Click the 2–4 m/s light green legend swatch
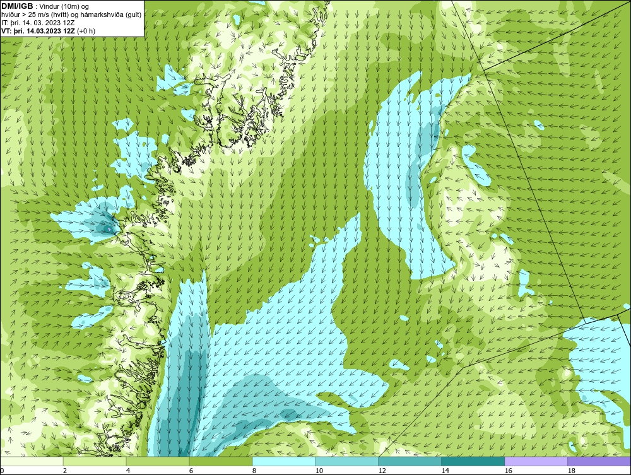This screenshot has width=631, height=475. pyautogui.click(x=95, y=461)
